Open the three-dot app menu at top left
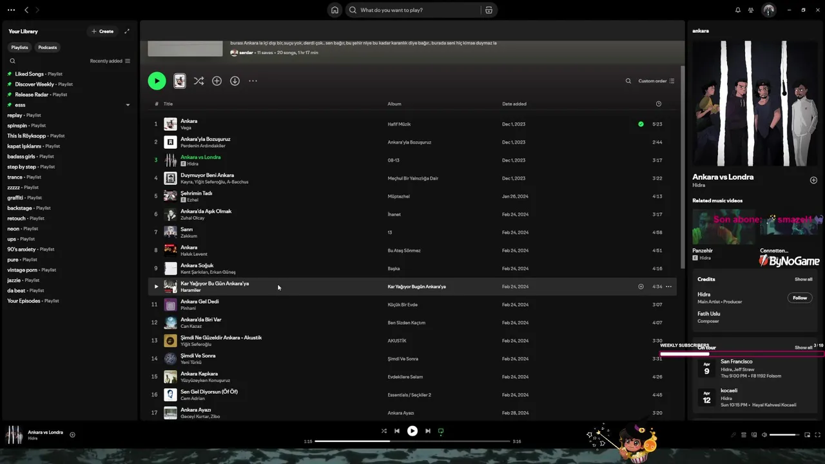 point(11,10)
